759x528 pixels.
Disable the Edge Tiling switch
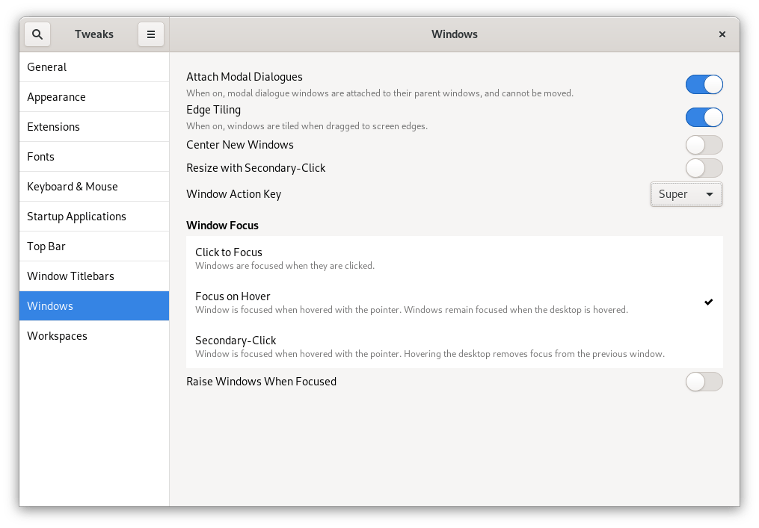click(x=704, y=117)
